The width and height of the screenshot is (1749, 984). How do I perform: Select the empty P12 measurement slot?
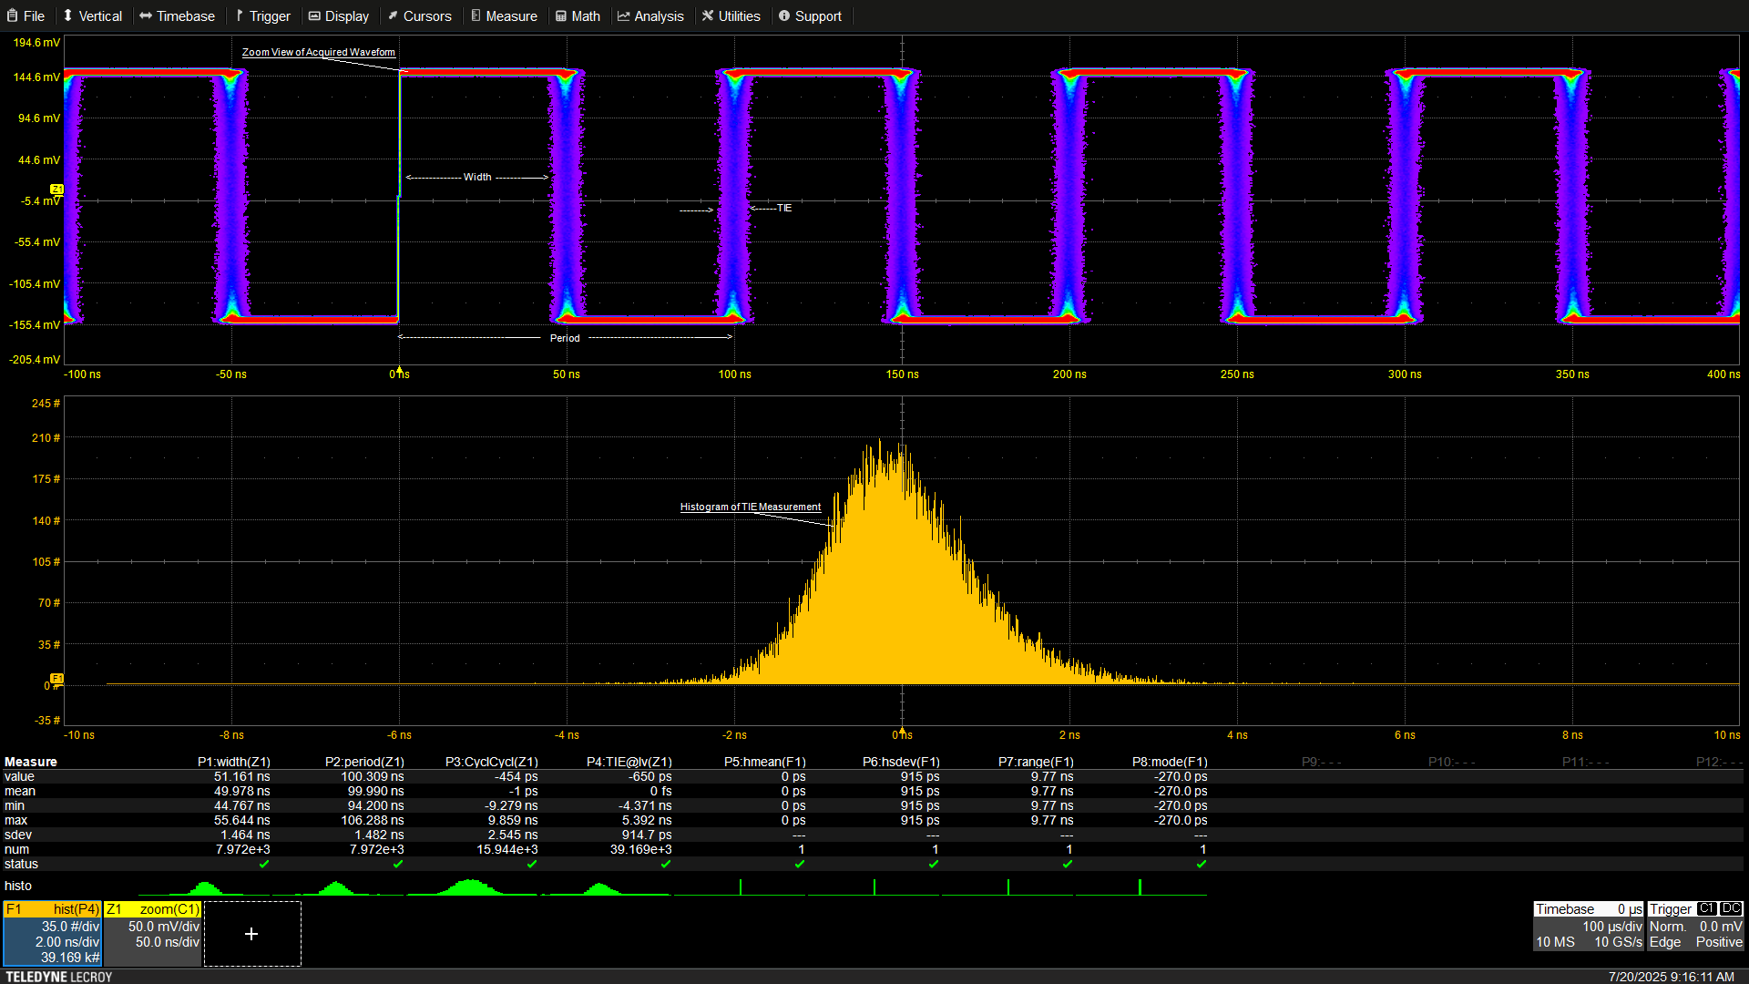[x=1720, y=762]
